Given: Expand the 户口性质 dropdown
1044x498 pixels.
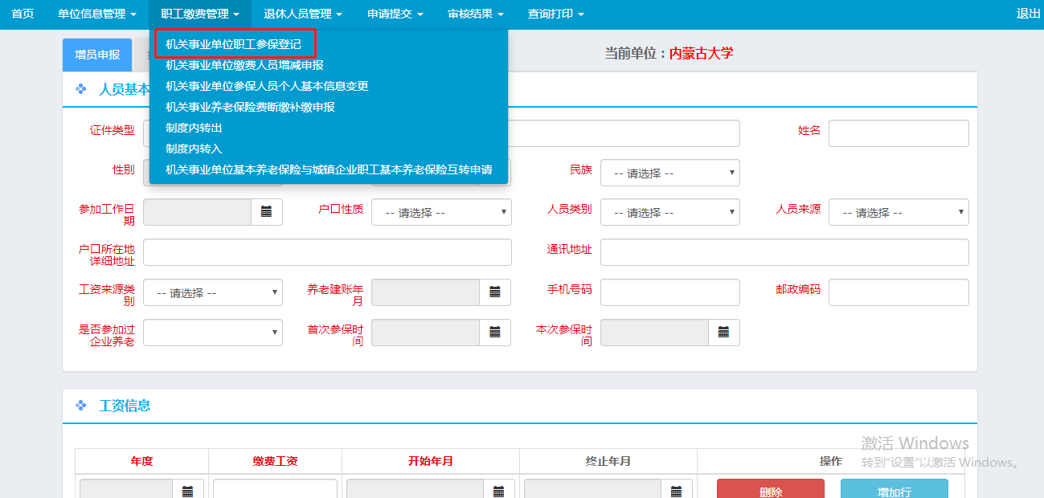Looking at the screenshot, I should 441,212.
